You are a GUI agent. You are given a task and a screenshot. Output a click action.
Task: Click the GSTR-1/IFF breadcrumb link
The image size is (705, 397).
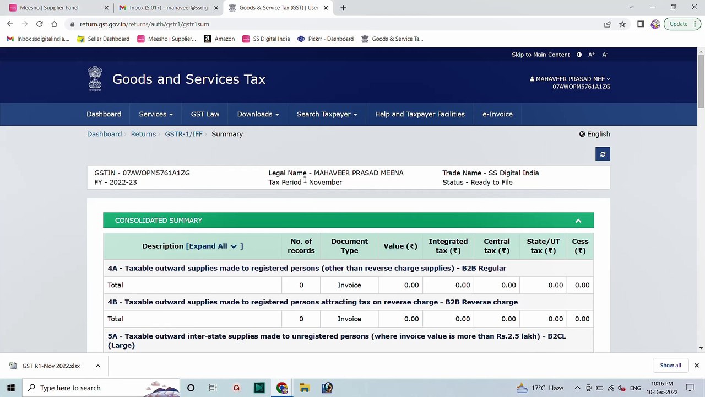coord(183,134)
